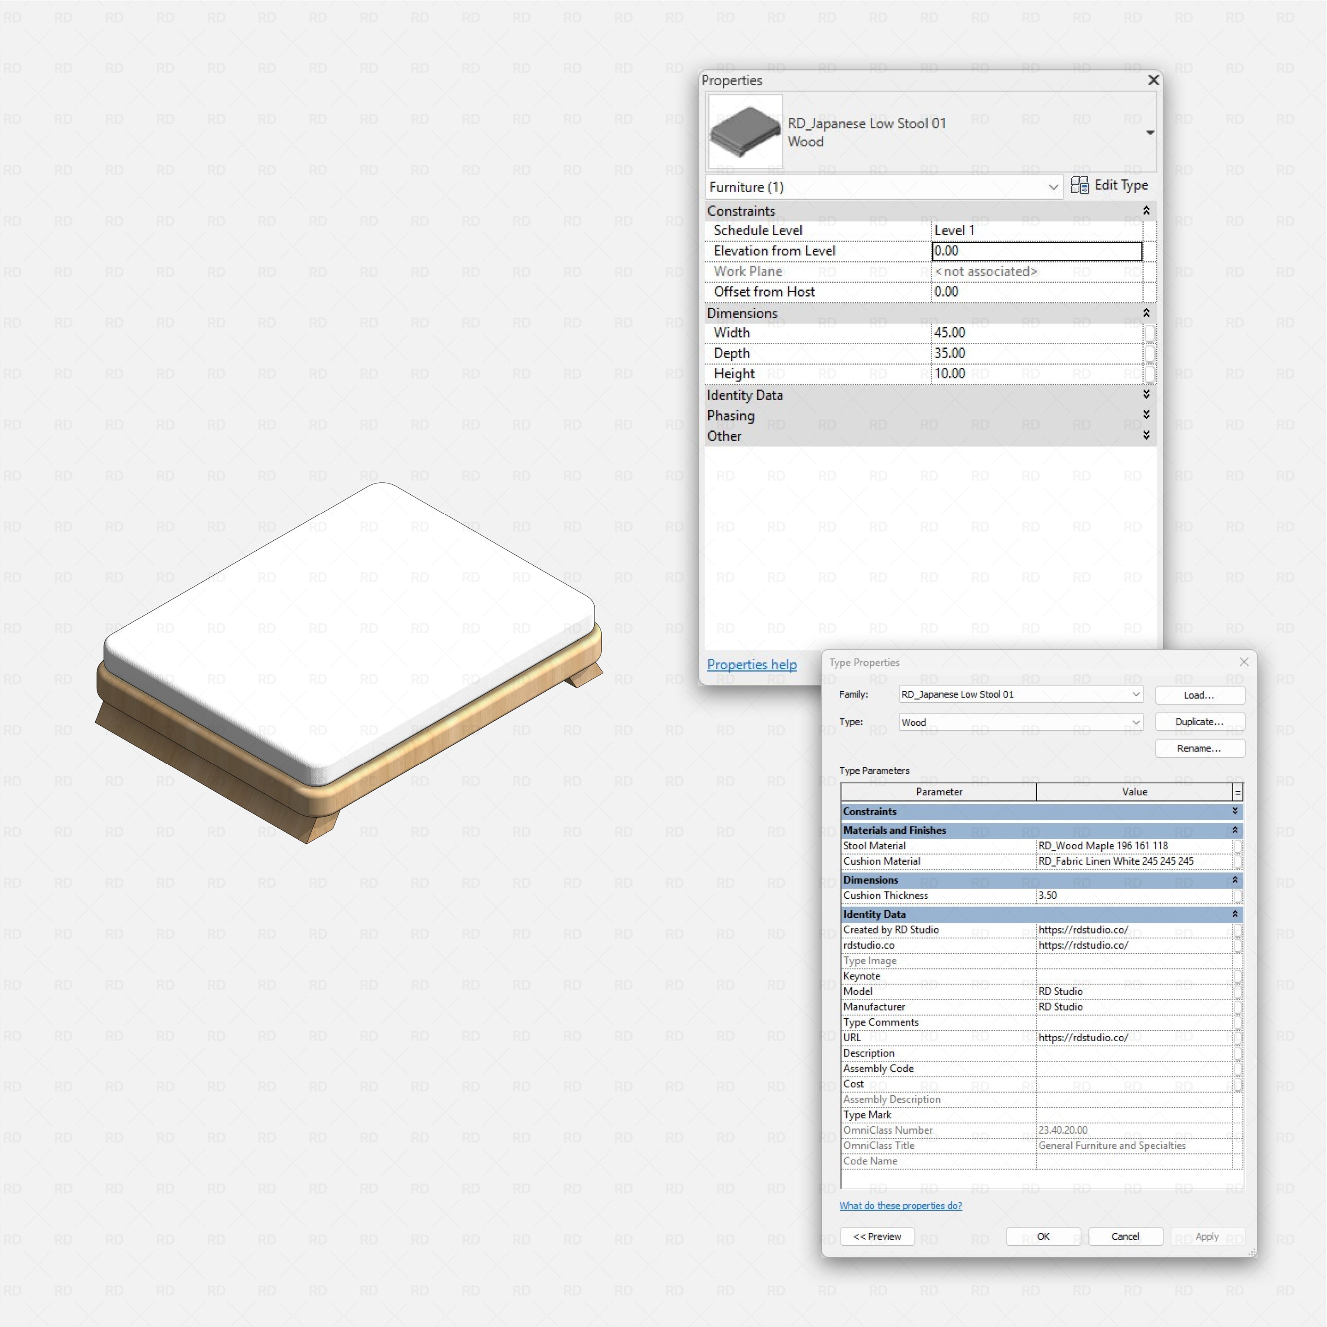Click the Type Mark value cell

pyautogui.click(x=1134, y=1116)
